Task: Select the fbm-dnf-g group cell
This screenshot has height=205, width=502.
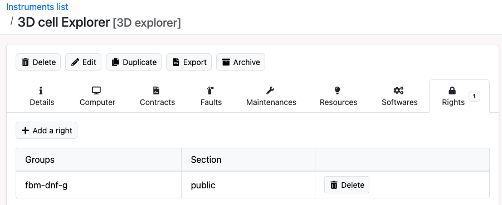Action: tap(99, 185)
